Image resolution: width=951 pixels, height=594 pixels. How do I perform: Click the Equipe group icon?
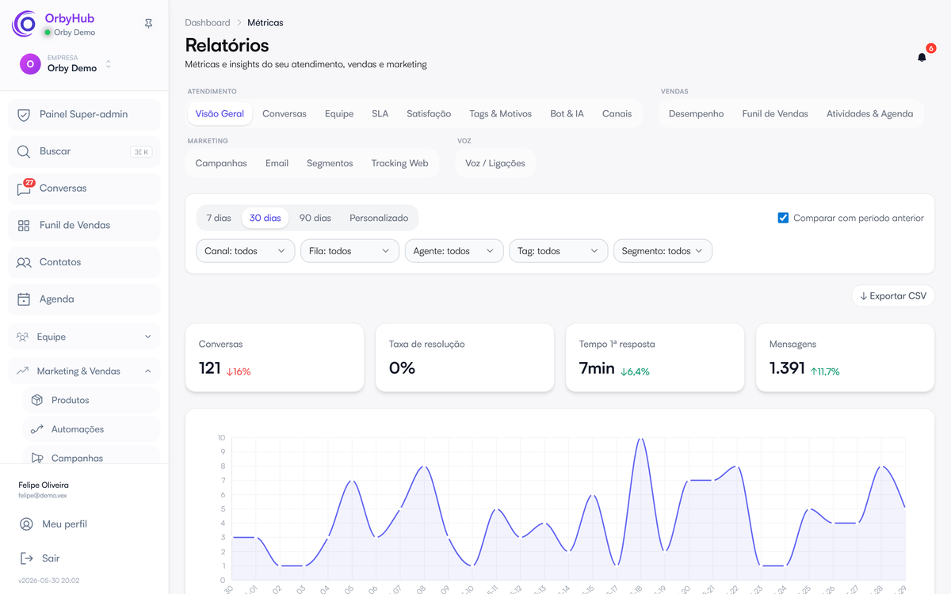point(22,337)
